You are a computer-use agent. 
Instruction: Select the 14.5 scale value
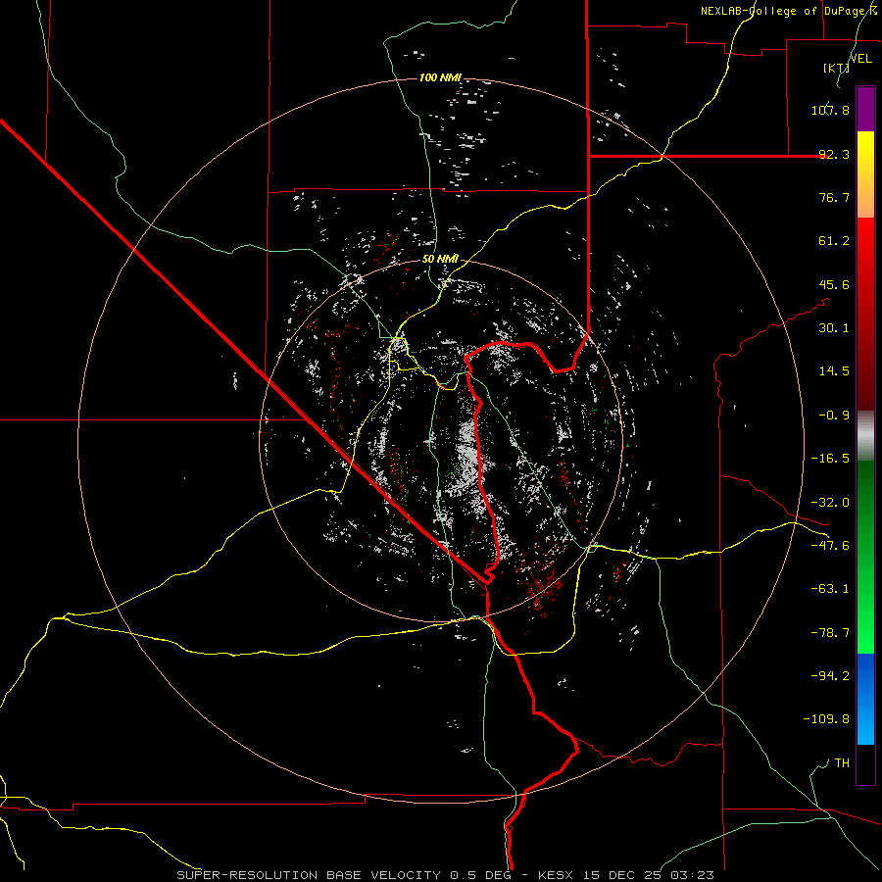pos(834,371)
